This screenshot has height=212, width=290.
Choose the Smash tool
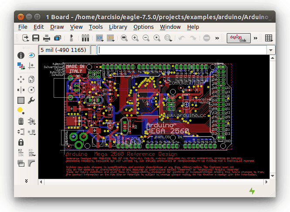[x=21, y=163]
